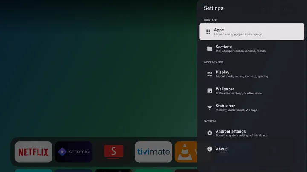Open the VLC cone app tile

pyautogui.click(x=186, y=152)
